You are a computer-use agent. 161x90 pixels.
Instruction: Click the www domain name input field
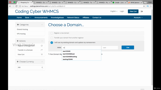[82, 47]
